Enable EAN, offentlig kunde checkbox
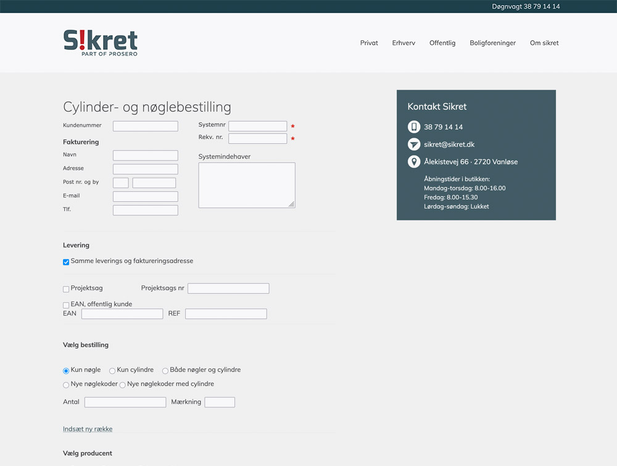The width and height of the screenshot is (617, 466). (66, 305)
